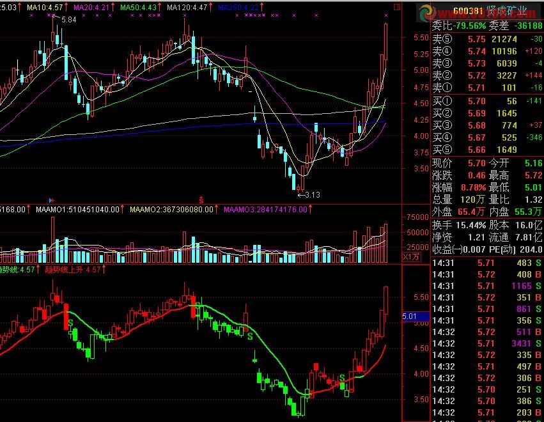This screenshot has height=422, width=544.
Task: Select the 买② bid row at 5.69
Action: pyautogui.click(x=487, y=113)
